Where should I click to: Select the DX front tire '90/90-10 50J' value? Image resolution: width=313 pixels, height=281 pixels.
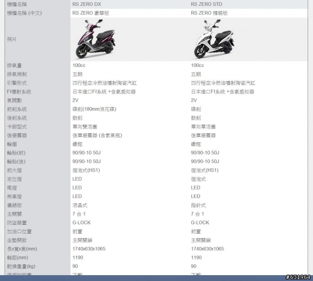(x=87, y=153)
